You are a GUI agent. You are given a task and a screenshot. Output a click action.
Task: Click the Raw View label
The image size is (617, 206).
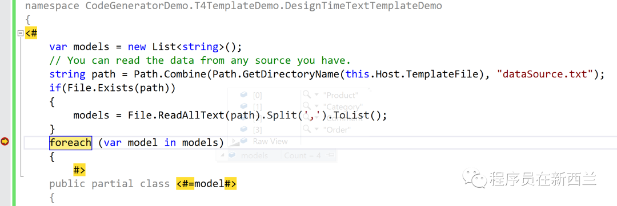coord(270,141)
